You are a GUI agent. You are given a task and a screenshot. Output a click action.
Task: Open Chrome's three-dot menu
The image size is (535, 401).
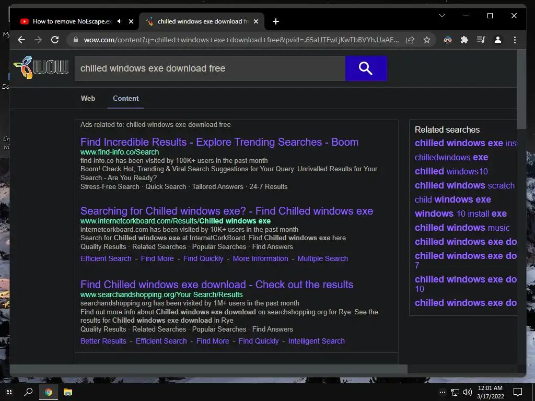pos(515,40)
